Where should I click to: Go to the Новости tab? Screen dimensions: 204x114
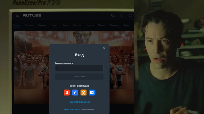tap(90, 25)
